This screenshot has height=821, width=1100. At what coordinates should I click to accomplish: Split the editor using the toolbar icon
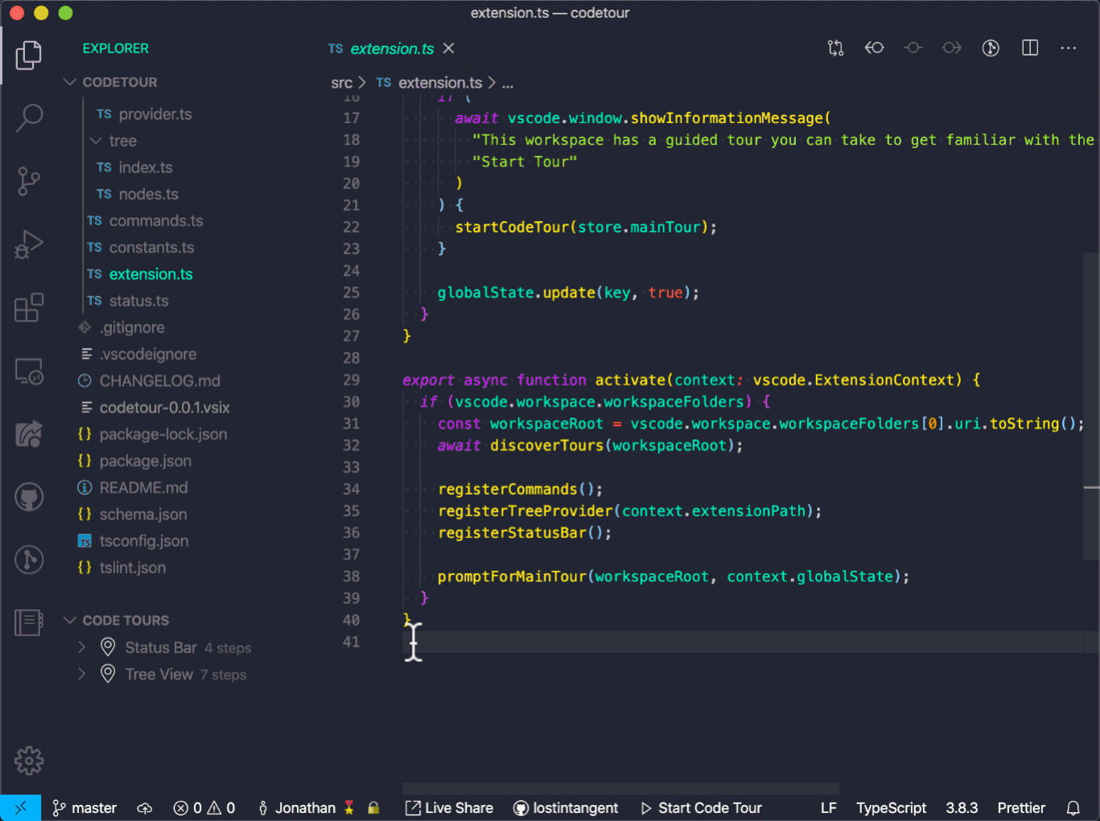[1029, 47]
